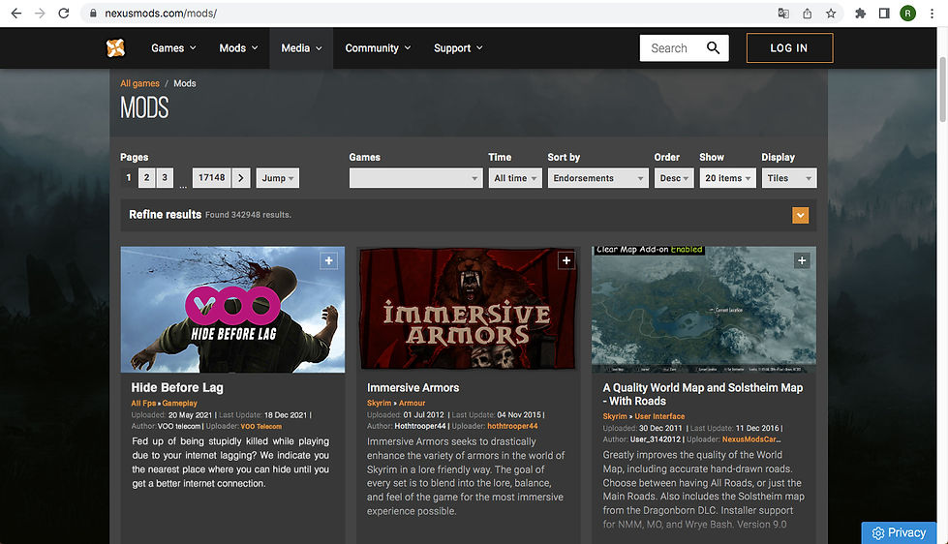
Task: Toggle the browser side panel icon
Action: [884, 14]
